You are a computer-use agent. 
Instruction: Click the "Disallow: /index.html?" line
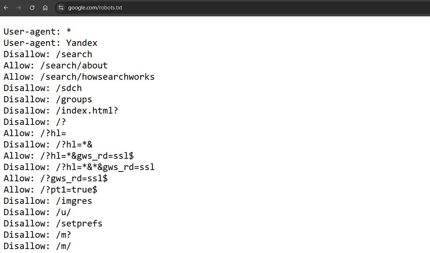[61, 111]
